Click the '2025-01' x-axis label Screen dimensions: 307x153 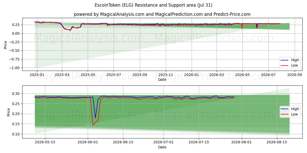click(x=37, y=75)
